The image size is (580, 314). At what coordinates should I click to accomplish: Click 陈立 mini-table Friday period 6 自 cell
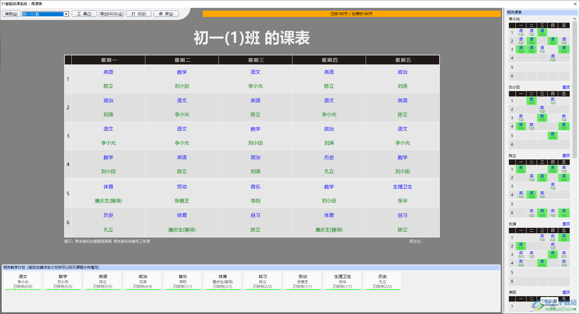click(564, 213)
